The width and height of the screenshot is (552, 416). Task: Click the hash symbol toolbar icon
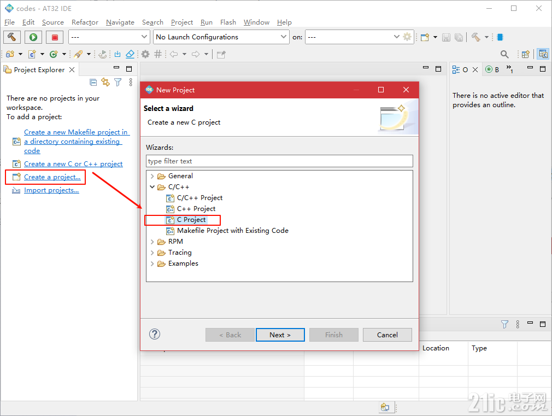(x=158, y=54)
